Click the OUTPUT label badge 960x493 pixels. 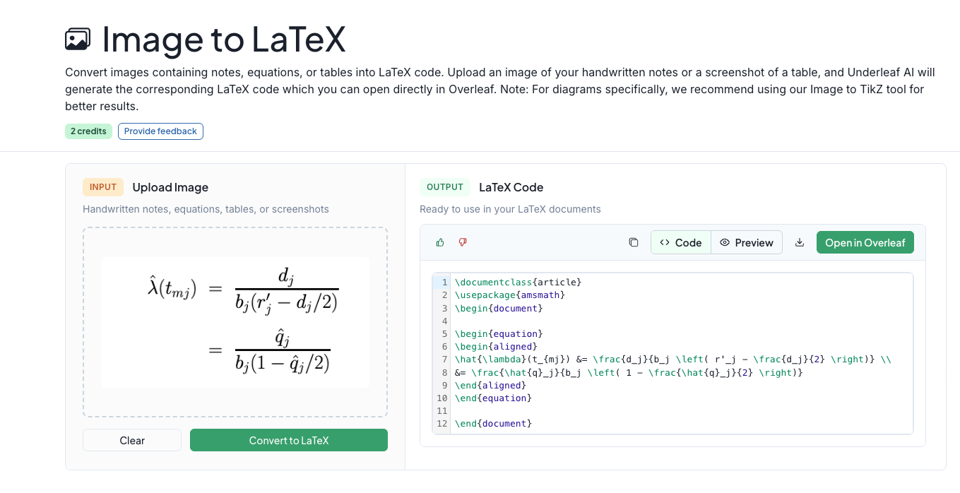[445, 187]
